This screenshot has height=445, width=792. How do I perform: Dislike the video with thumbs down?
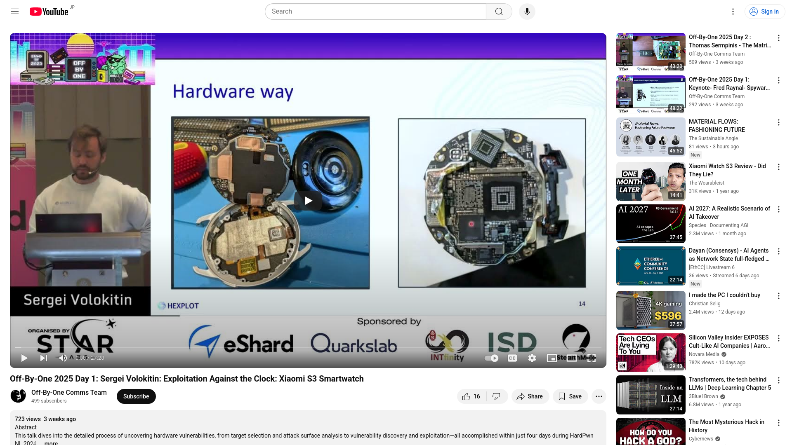point(497,396)
